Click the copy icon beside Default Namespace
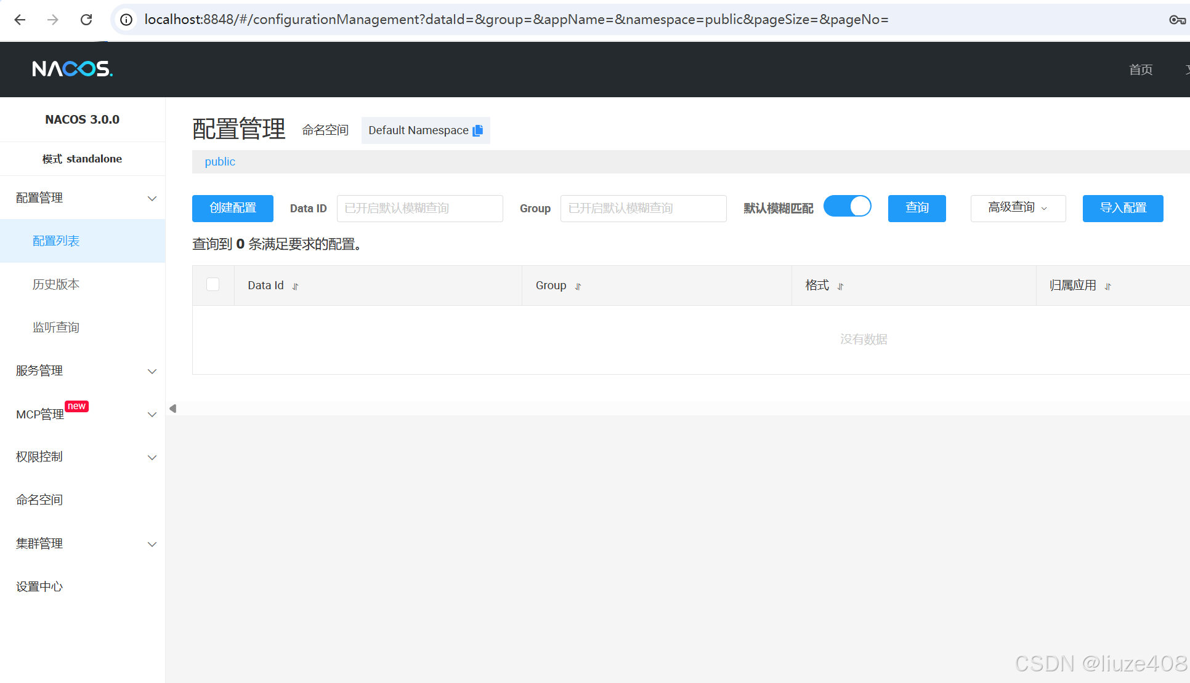This screenshot has height=683, width=1190. (478, 130)
